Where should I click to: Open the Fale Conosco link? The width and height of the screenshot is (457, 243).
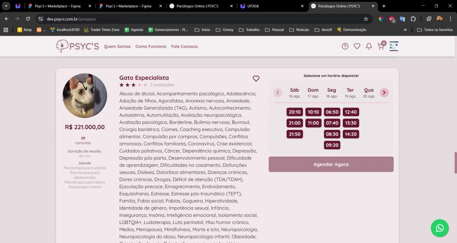[x=184, y=46]
